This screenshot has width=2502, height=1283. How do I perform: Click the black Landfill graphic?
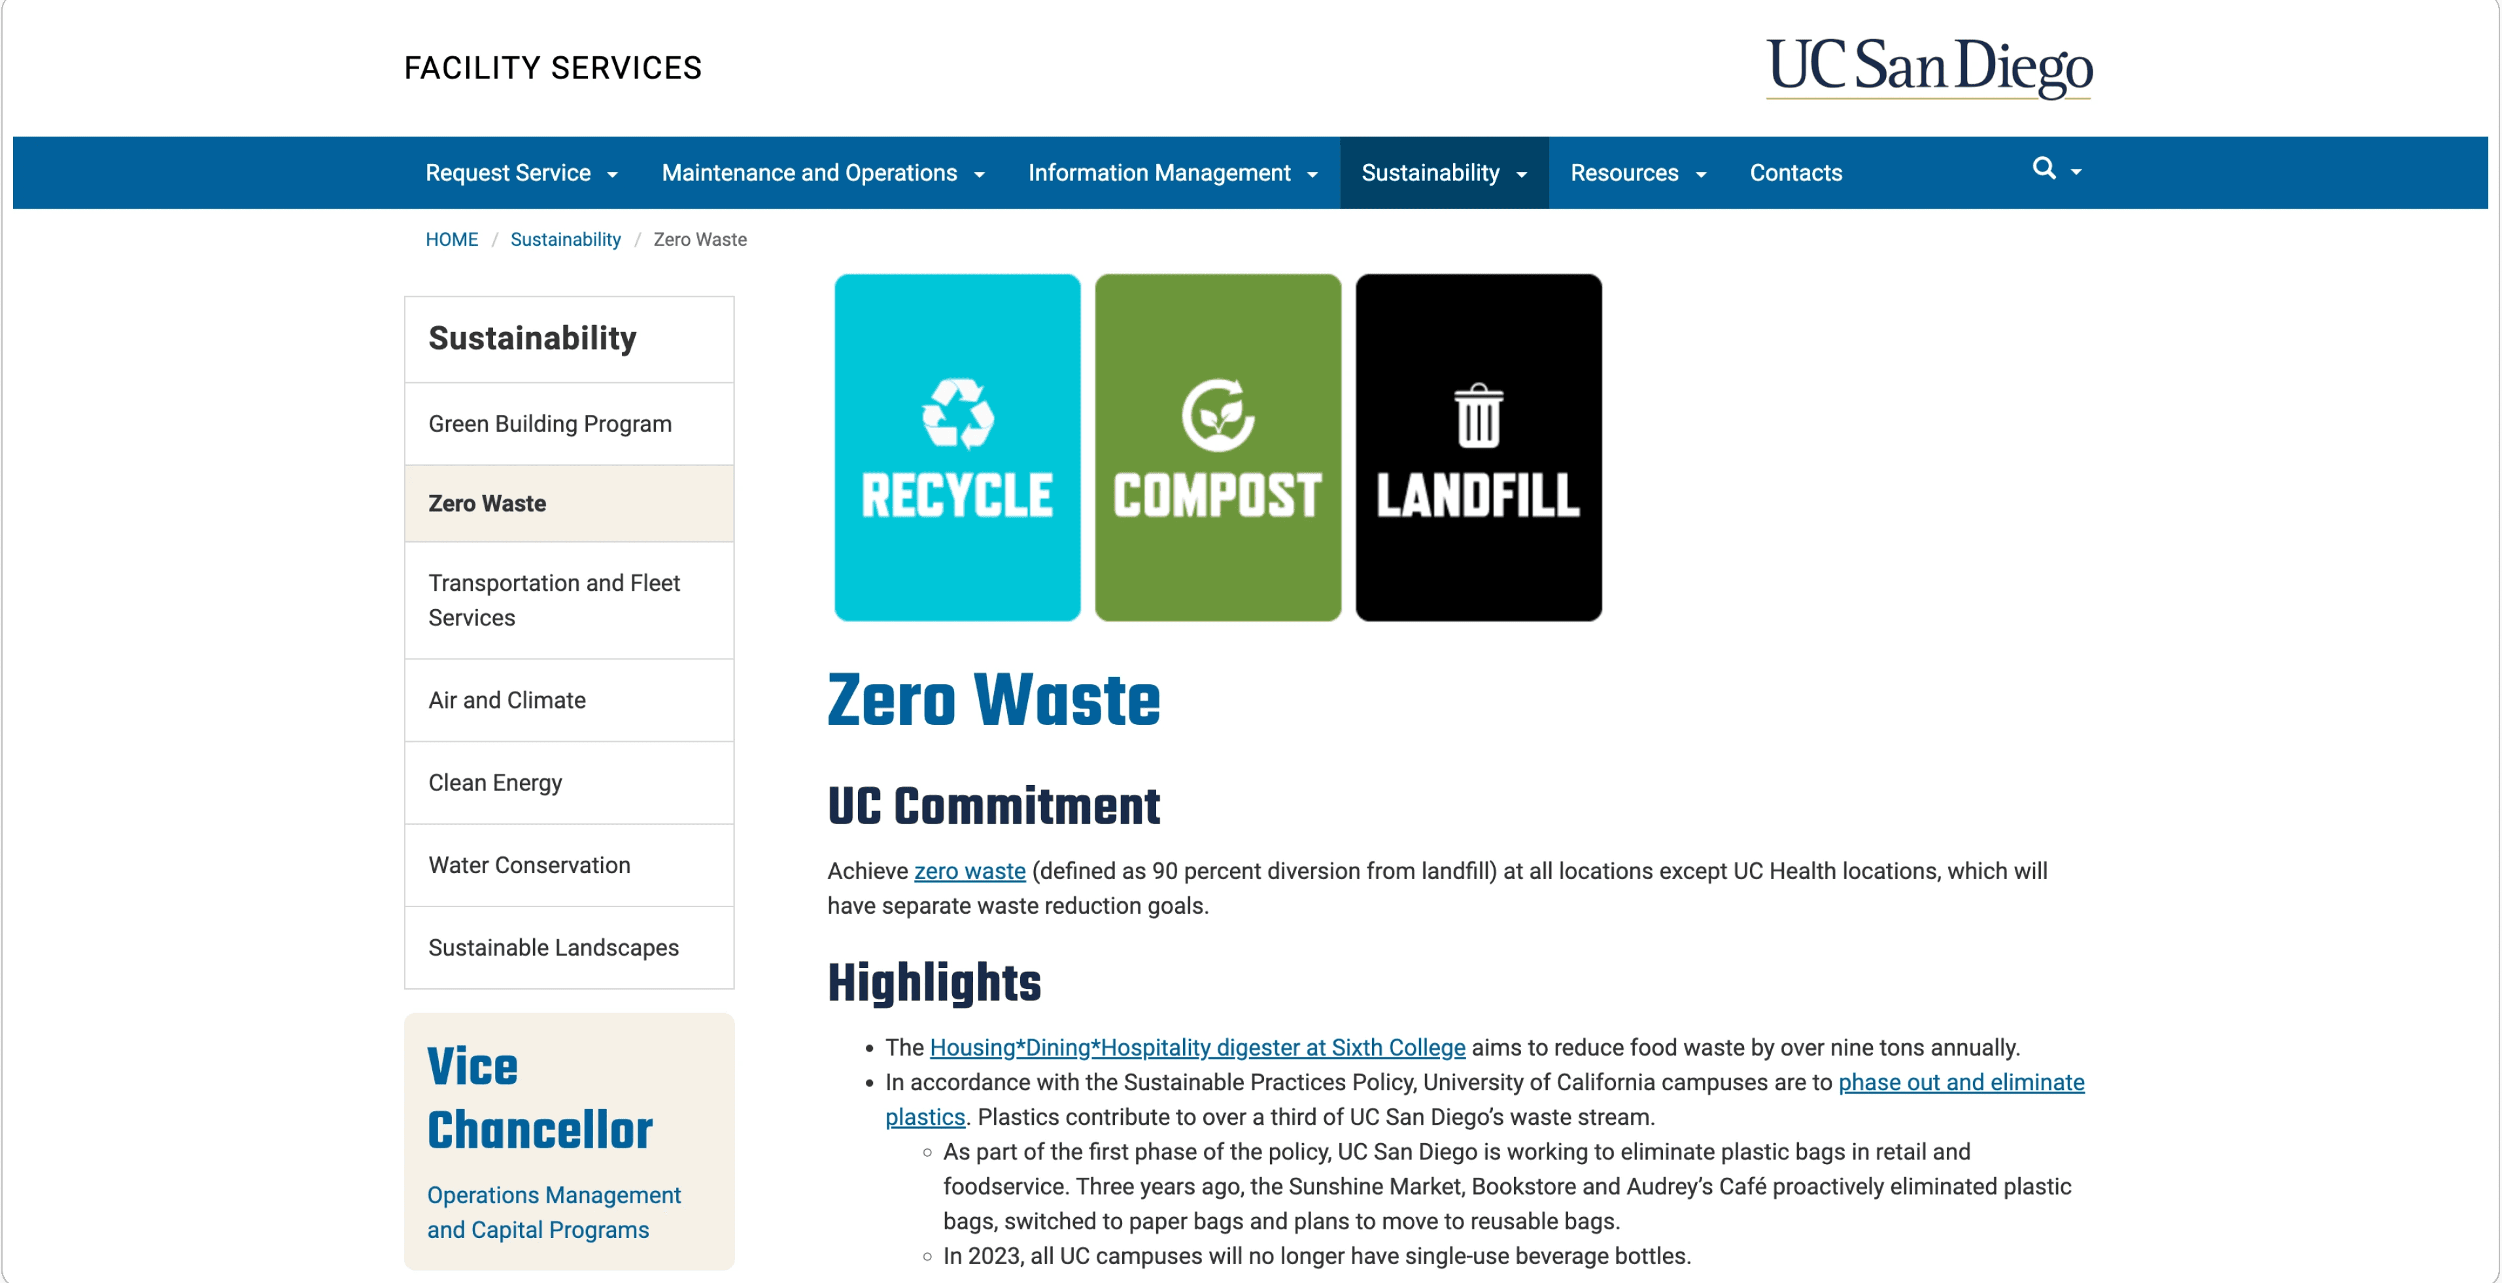click(1477, 446)
